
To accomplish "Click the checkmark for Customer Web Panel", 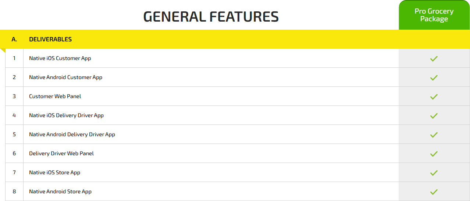I will (434, 97).
